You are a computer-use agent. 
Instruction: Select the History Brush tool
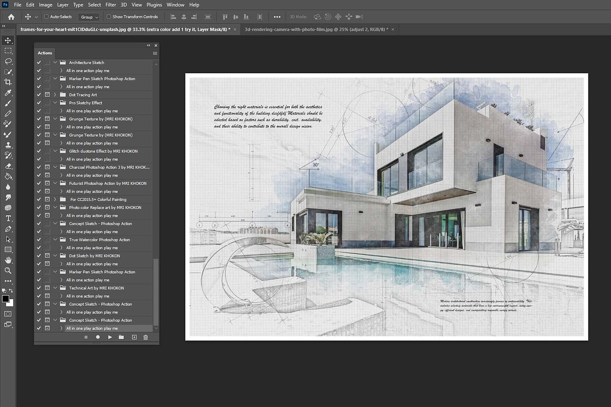tap(8, 155)
